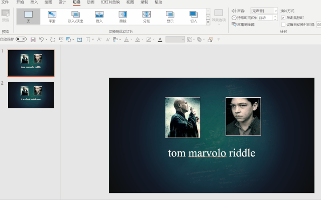This screenshot has width=321, height=200.
Task: Open the 声音 sound dropdown
Action: click(x=276, y=11)
